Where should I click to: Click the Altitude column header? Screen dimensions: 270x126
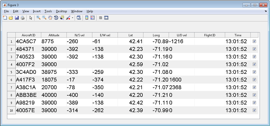pos(54,35)
